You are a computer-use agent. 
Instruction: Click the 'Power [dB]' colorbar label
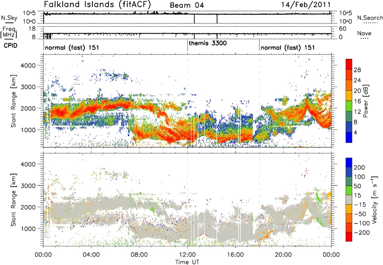[x=365, y=101]
